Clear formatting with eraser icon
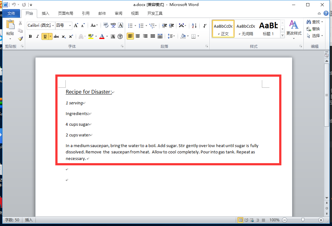This screenshot has height=226, width=332. click(x=106, y=25)
